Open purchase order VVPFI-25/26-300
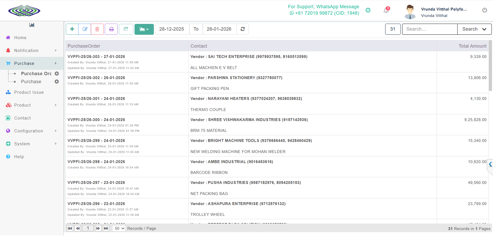This screenshot has height=243, width=493. tap(96, 120)
